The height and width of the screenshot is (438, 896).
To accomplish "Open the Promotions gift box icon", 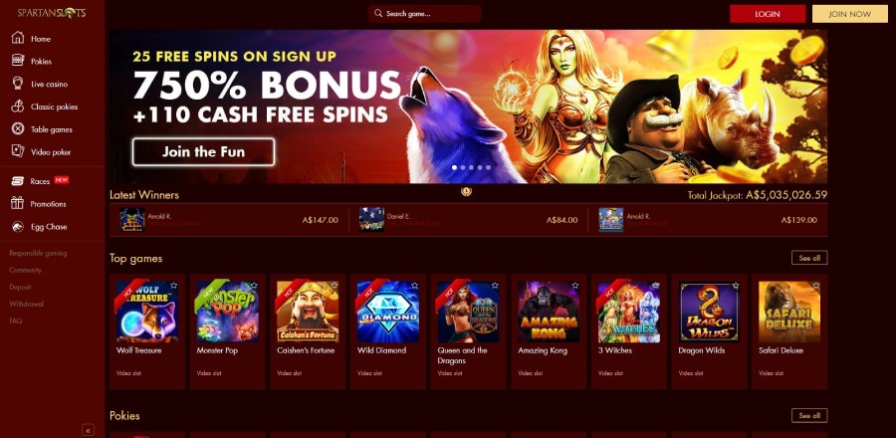I will coord(18,203).
